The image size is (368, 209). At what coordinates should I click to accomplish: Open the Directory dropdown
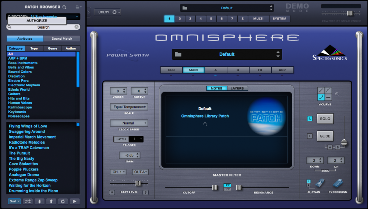click(x=43, y=17)
